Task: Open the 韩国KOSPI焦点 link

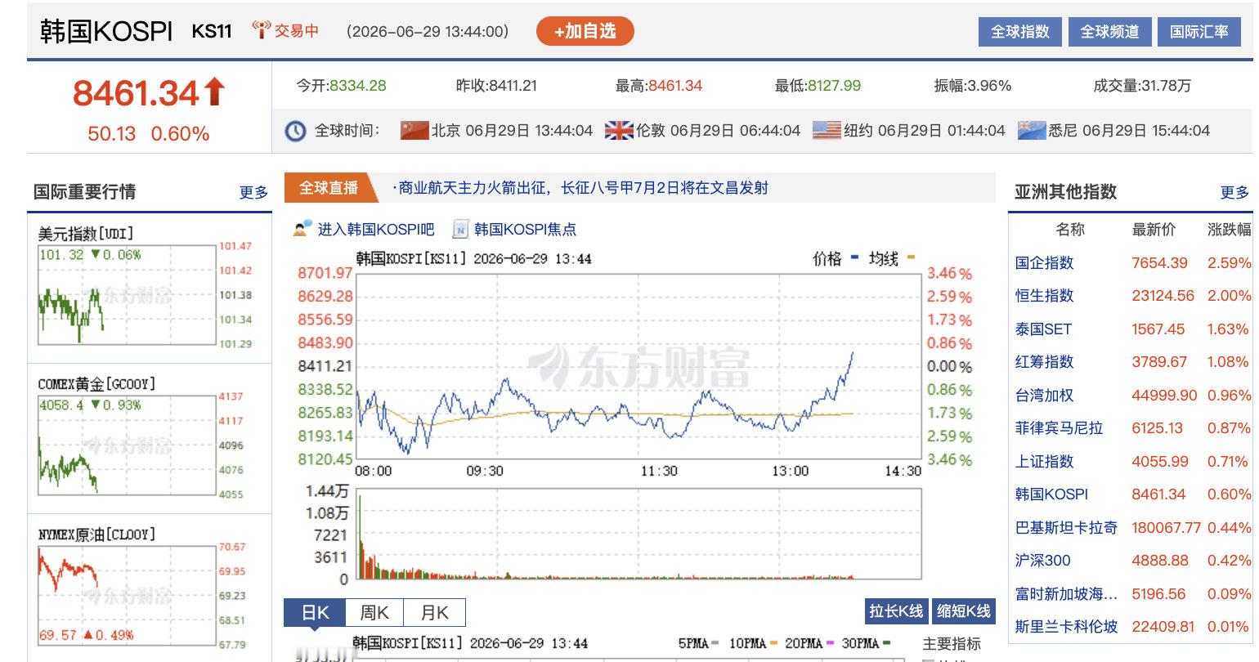Action: tap(525, 230)
